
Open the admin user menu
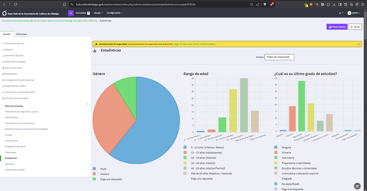(354, 13)
